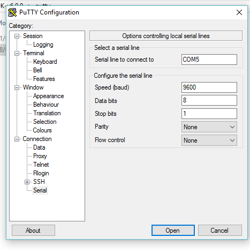The width and height of the screenshot is (250, 252).
Task: Close the PuTTY Configuration dialog
Action: click(239, 12)
